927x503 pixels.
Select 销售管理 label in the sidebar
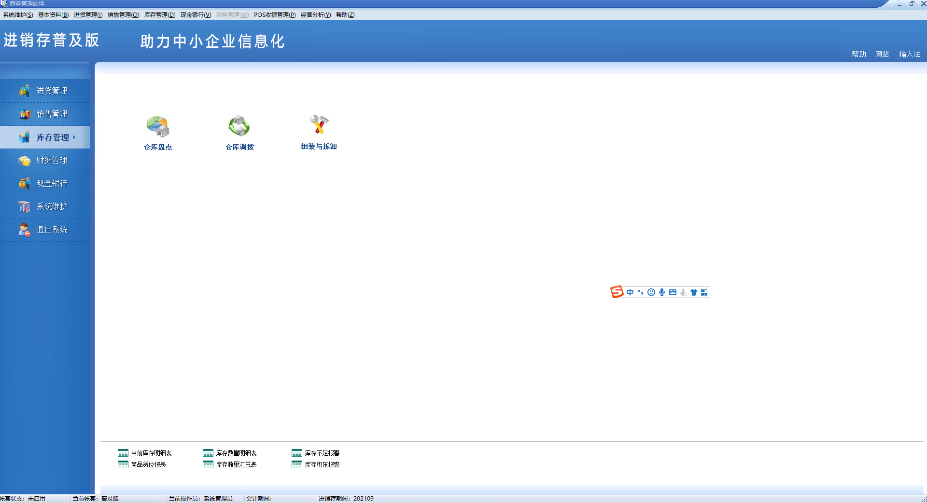click(52, 114)
